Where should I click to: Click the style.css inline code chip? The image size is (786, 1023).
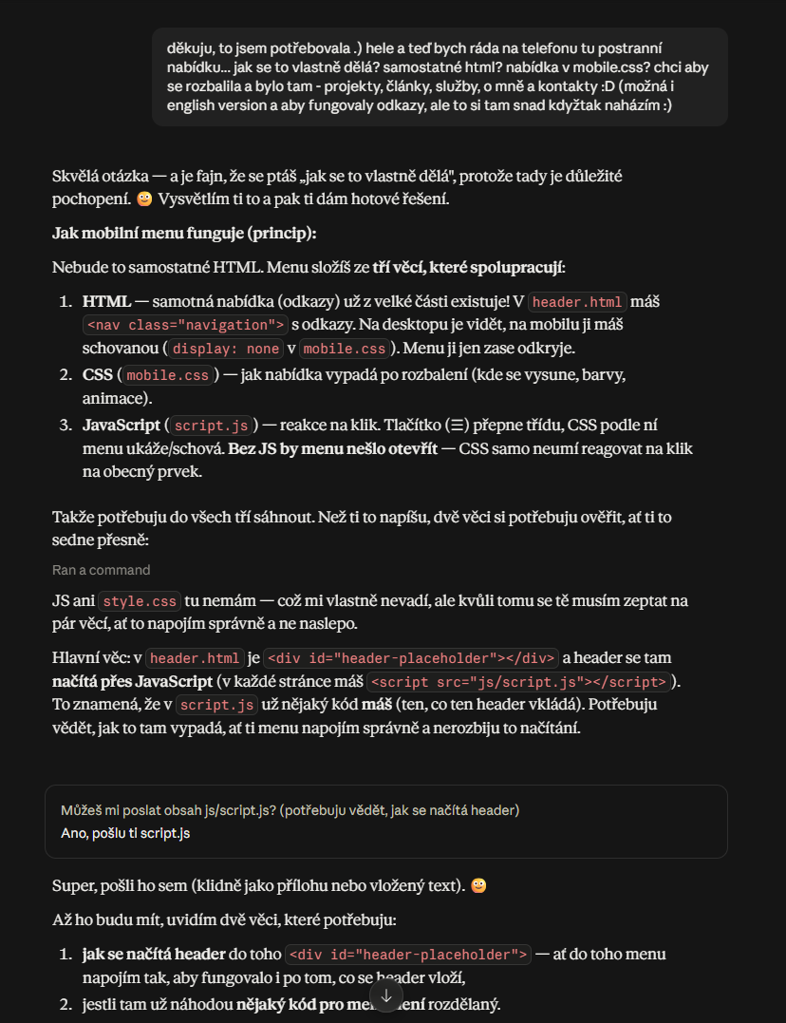pos(140,601)
